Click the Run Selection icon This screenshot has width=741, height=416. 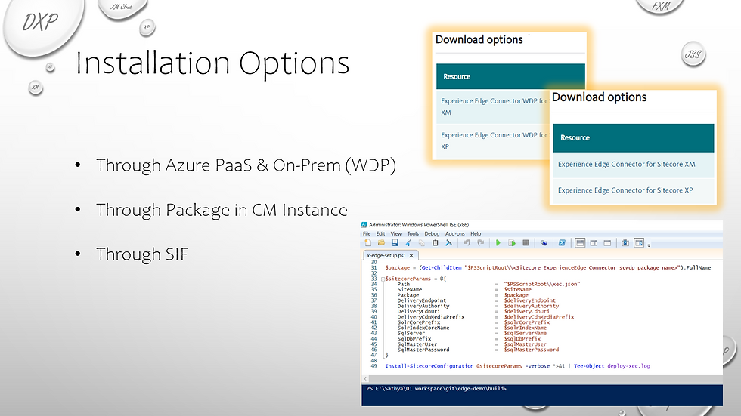[x=512, y=243]
